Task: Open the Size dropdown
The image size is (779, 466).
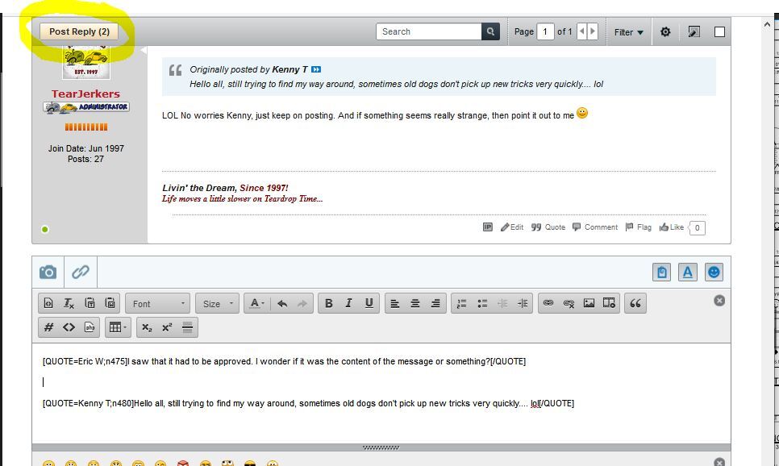Action: click(219, 304)
